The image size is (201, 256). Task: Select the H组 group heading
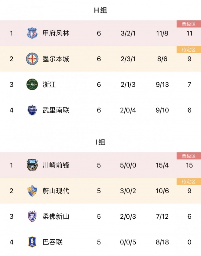click(x=100, y=10)
